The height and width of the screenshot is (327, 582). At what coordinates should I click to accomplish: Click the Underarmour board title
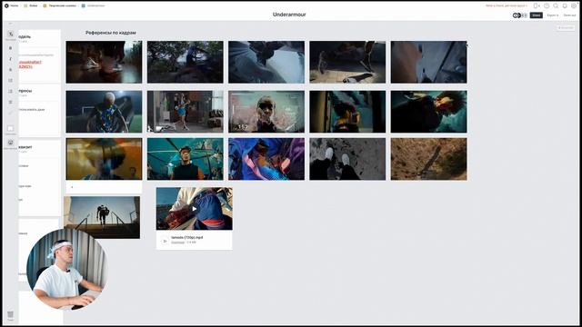coord(289,15)
